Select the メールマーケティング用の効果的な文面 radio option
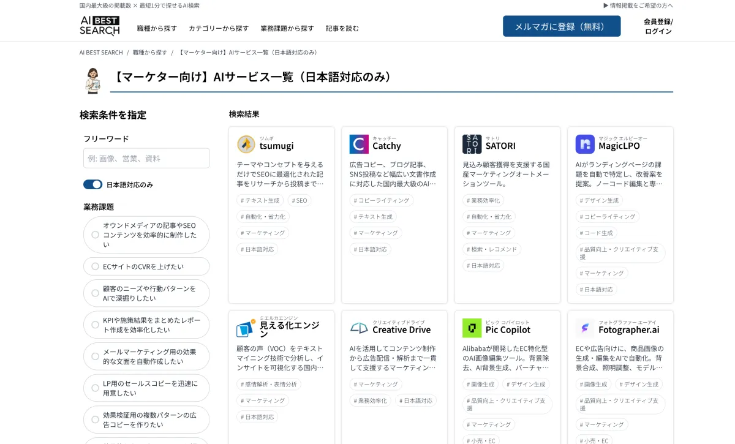735x444 pixels. pyautogui.click(x=95, y=356)
